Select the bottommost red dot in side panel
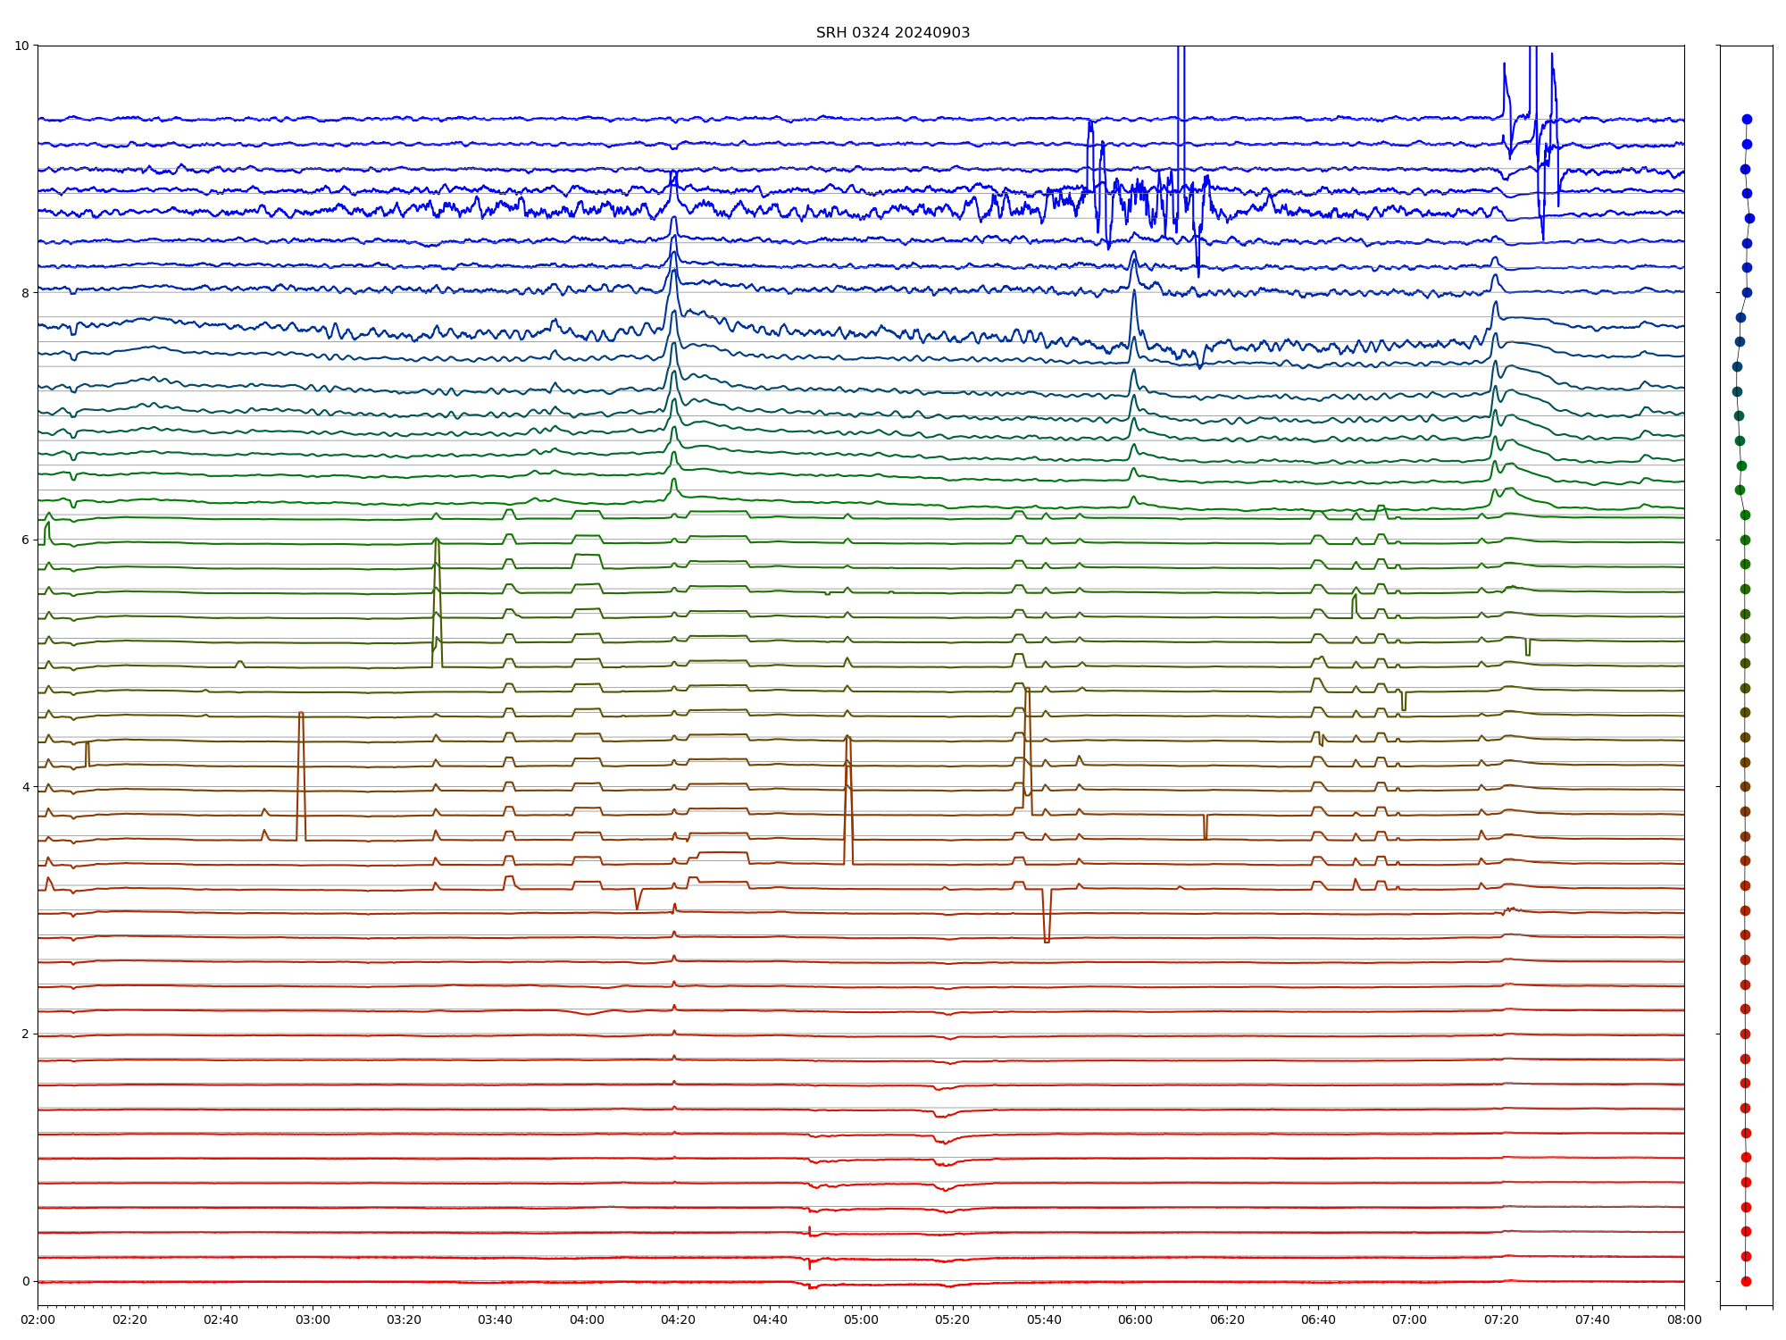This screenshot has width=1786, height=1340. [x=1746, y=1281]
